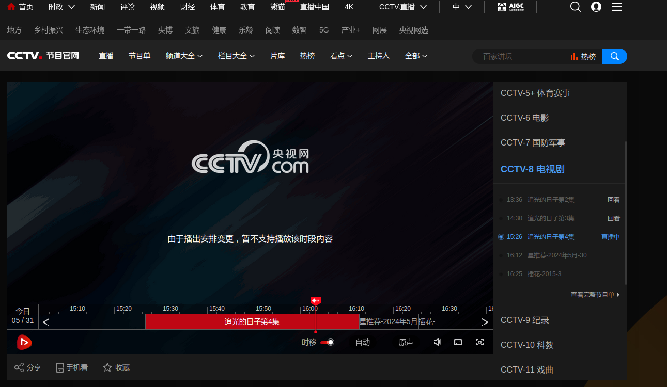667x387 pixels.
Task: Mute the player volume icon
Action: (x=438, y=342)
